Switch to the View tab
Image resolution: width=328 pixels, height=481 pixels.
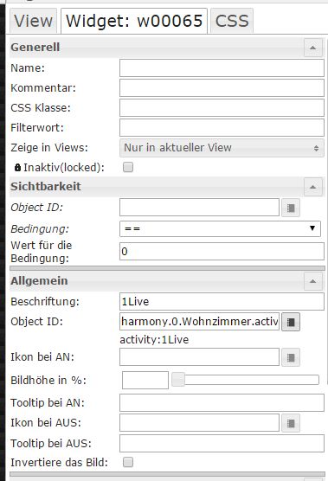[x=33, y=21]
